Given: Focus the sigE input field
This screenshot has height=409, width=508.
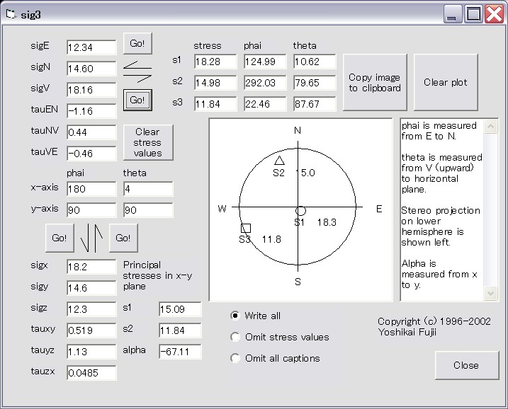Looking at the screenshot, I should 91,47.
